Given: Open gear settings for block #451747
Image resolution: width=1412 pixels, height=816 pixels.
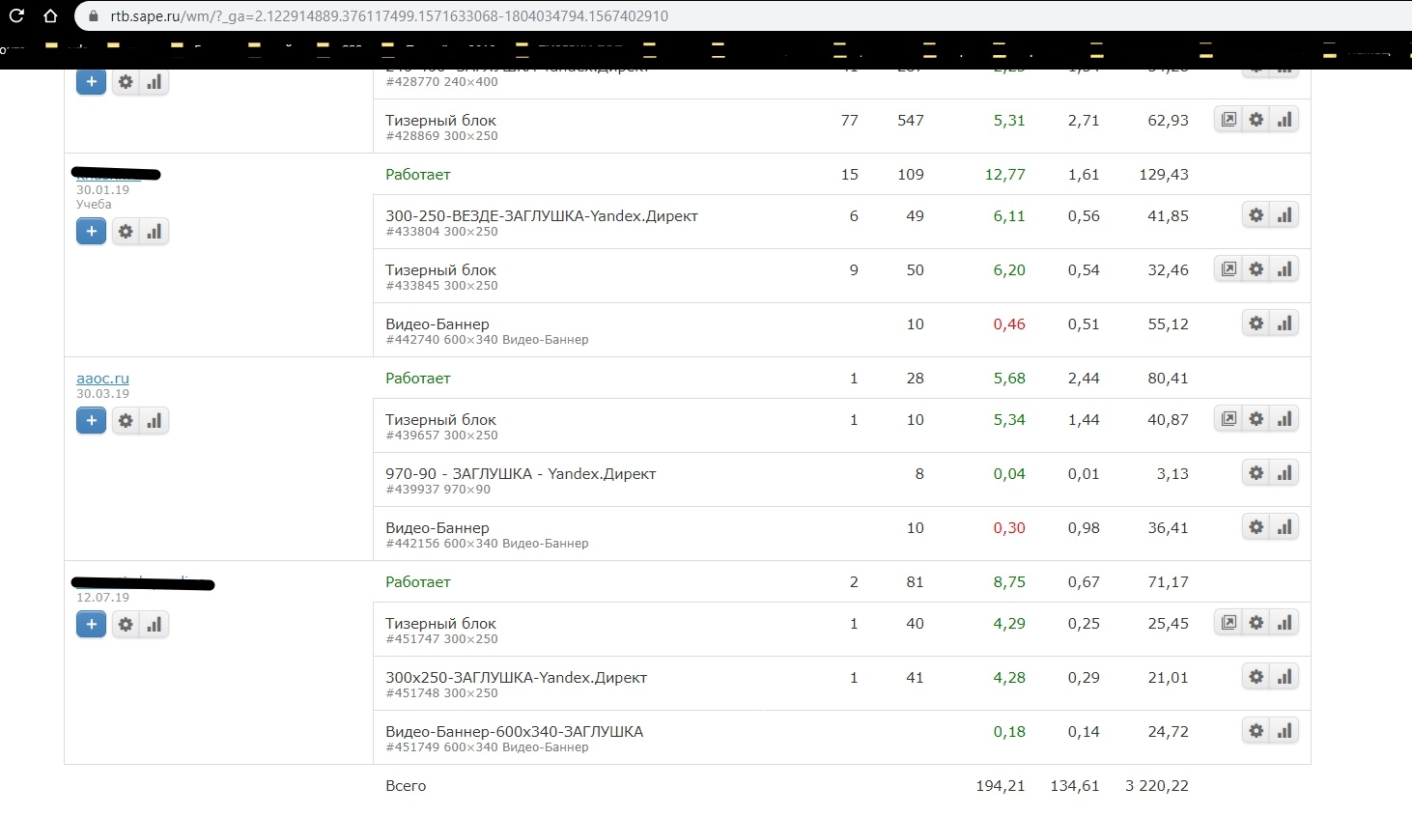Looking at the screenshot, I should (x=1256, y=623).
